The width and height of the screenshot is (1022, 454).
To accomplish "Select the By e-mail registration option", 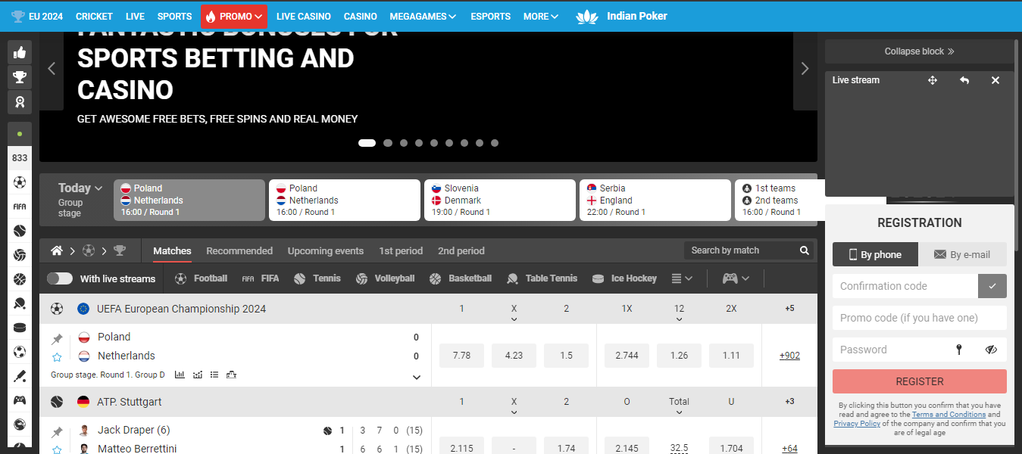I will 962,255.
